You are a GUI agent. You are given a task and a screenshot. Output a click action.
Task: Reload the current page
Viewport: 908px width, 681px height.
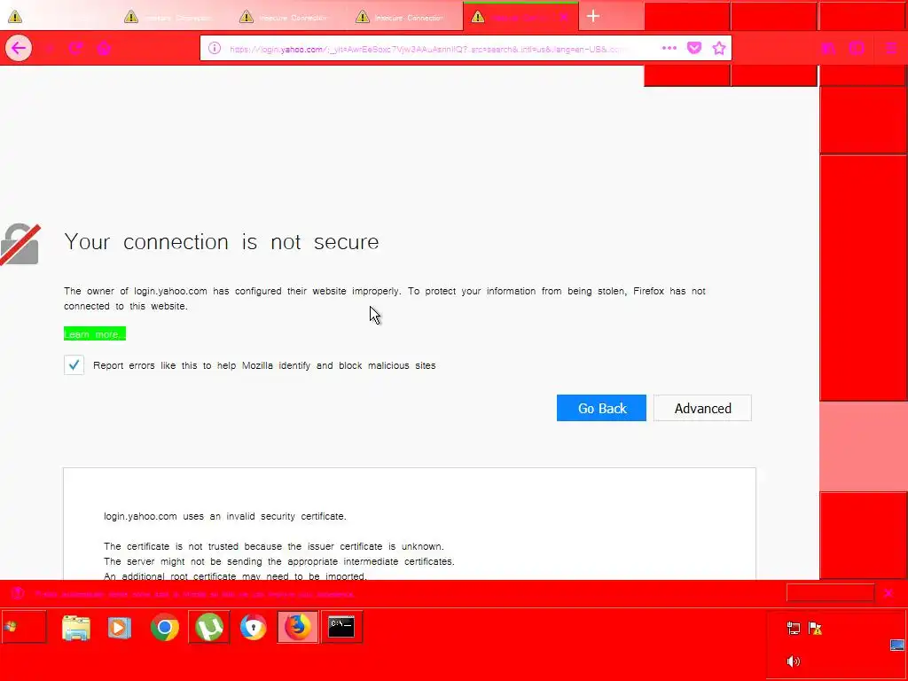pyautogui.click(x=76, y=48)
